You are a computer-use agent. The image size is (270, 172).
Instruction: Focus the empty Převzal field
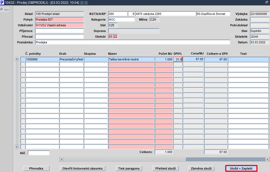tap(59, 36)
